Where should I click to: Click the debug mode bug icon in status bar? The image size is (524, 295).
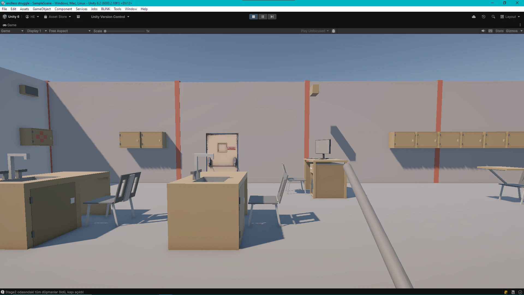point(506,292)
